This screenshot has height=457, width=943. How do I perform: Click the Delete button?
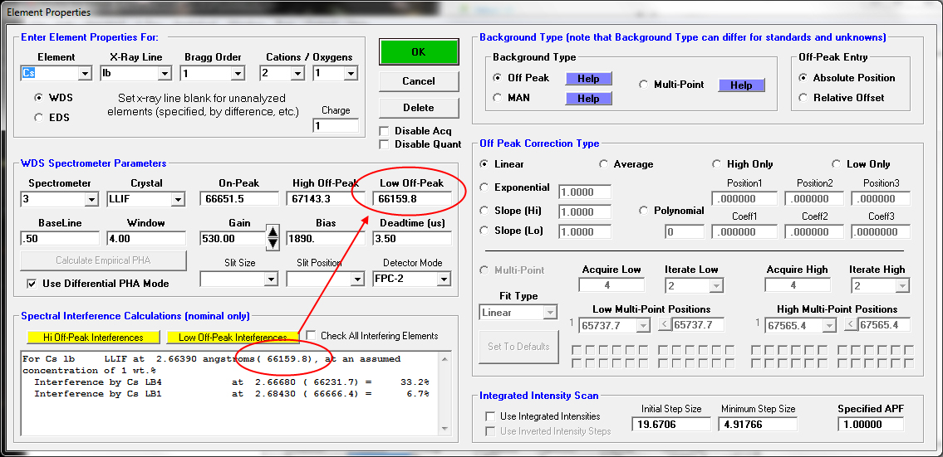(x=418, y=108)
